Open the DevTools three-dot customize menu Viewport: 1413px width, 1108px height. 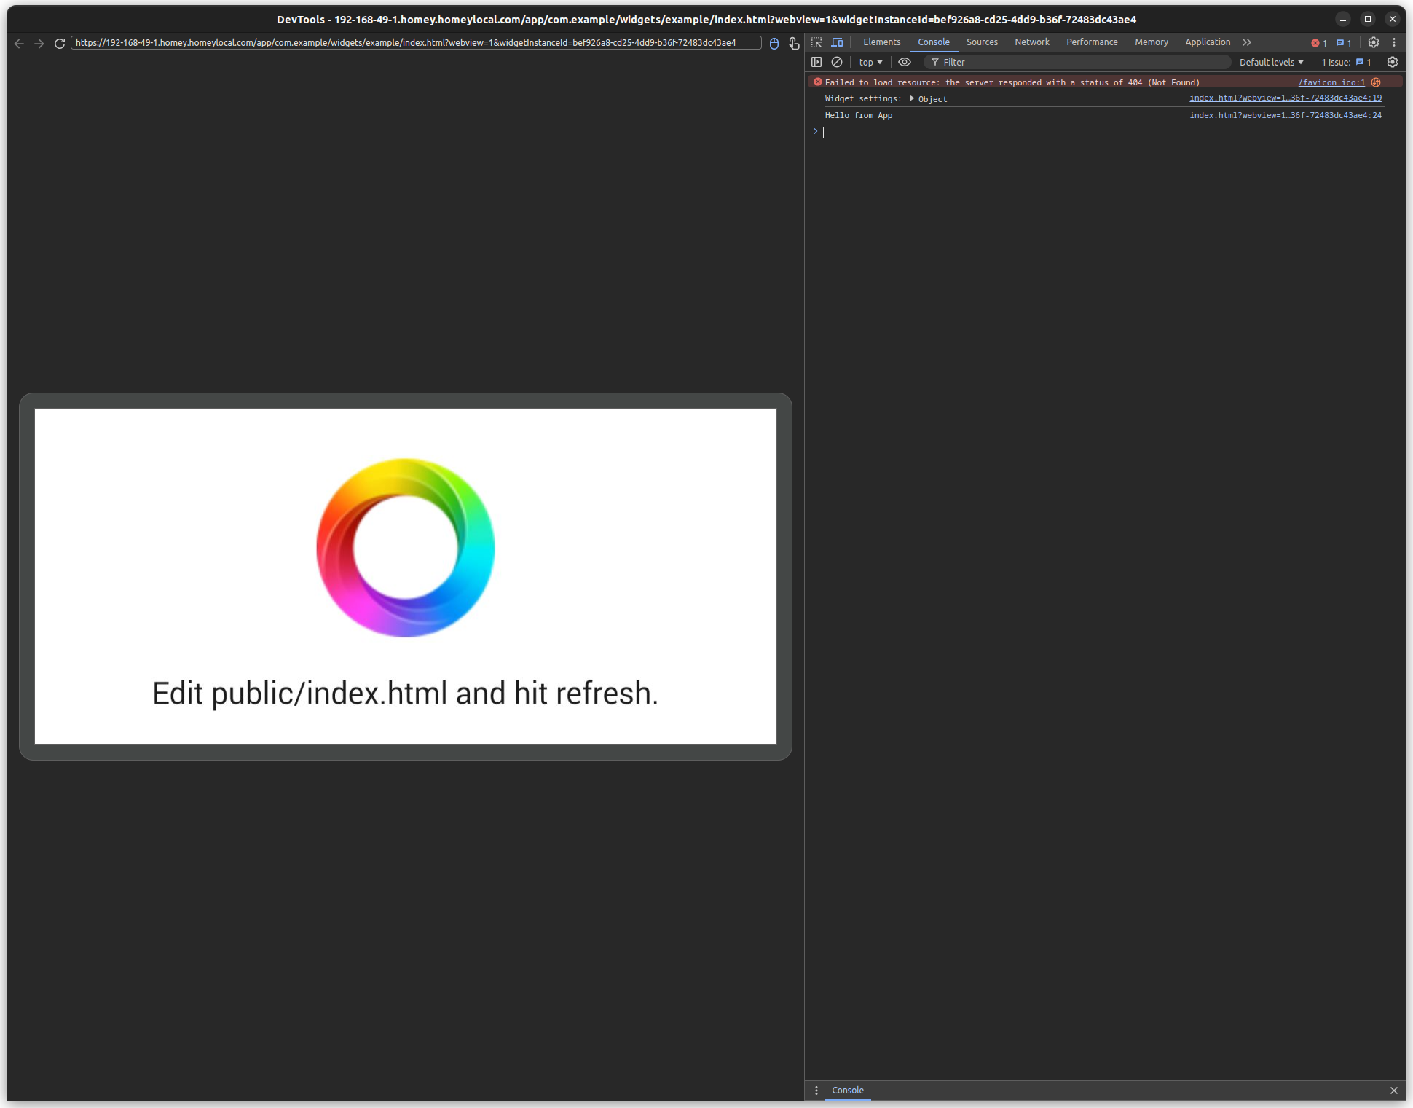point(1394,42)
